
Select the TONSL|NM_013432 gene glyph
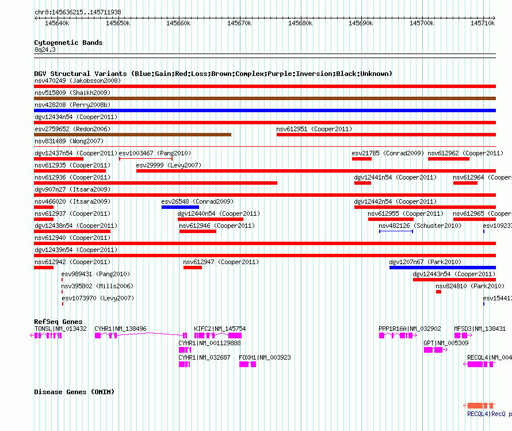click(x=46, y=335)
